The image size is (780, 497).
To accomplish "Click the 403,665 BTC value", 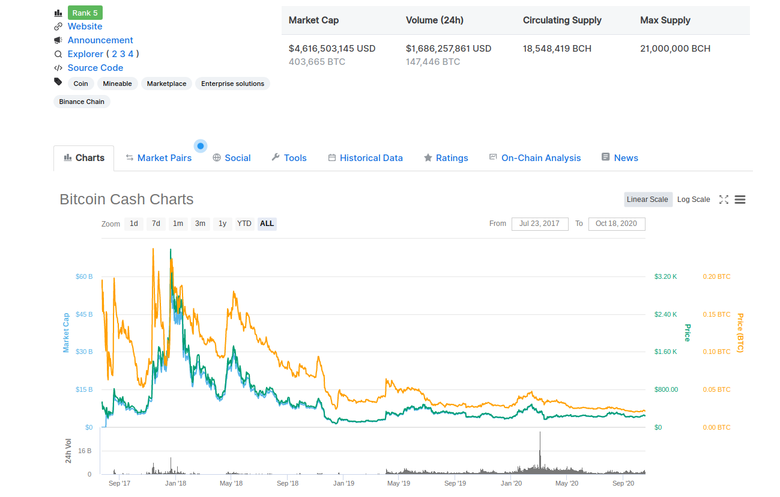I will click(x=317, y=62).
